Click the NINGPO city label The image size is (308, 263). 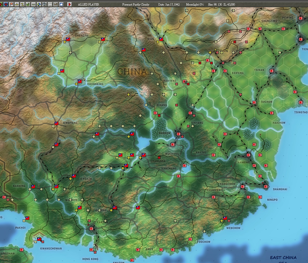coord(272,200)
